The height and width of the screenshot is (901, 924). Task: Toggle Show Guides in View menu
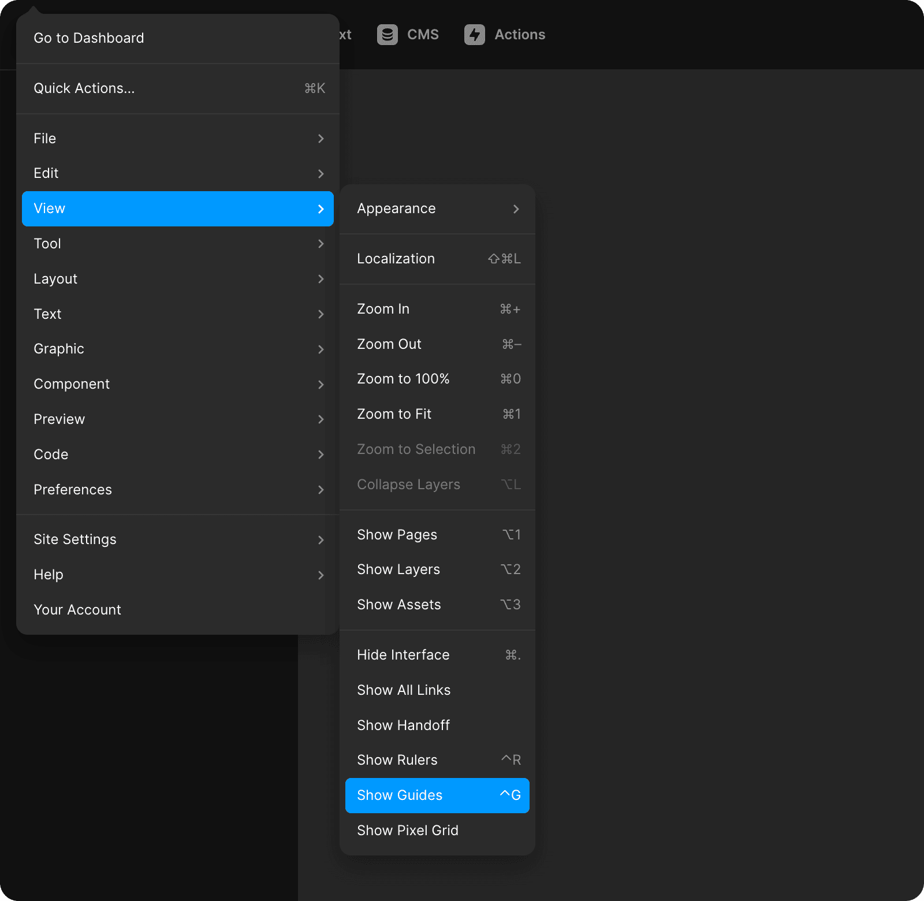point(437,795)
